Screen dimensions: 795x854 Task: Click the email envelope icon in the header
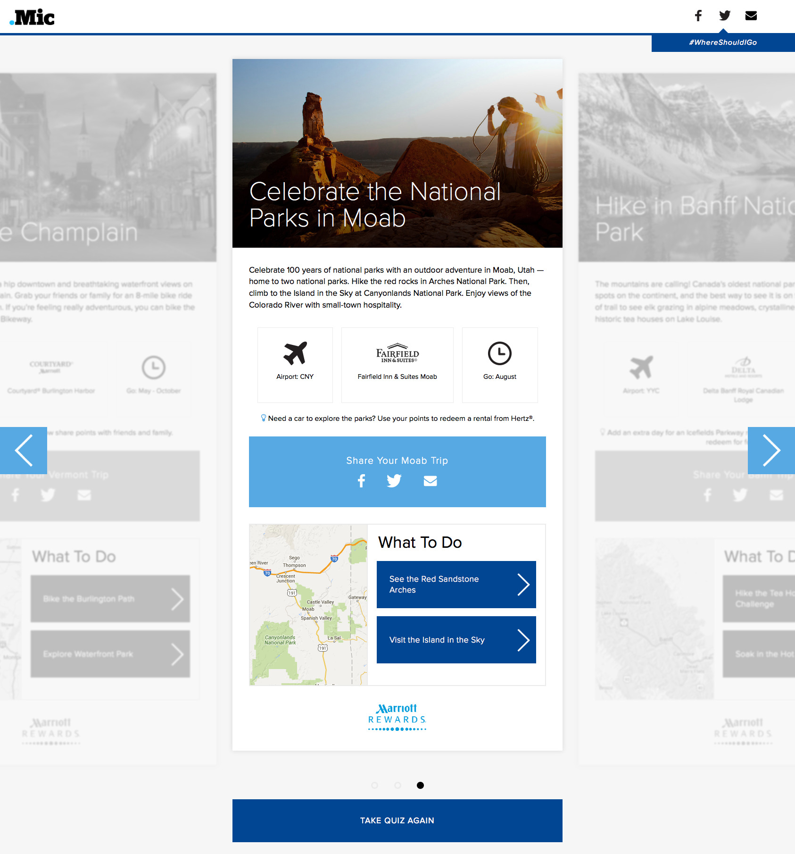pos(751,16)
